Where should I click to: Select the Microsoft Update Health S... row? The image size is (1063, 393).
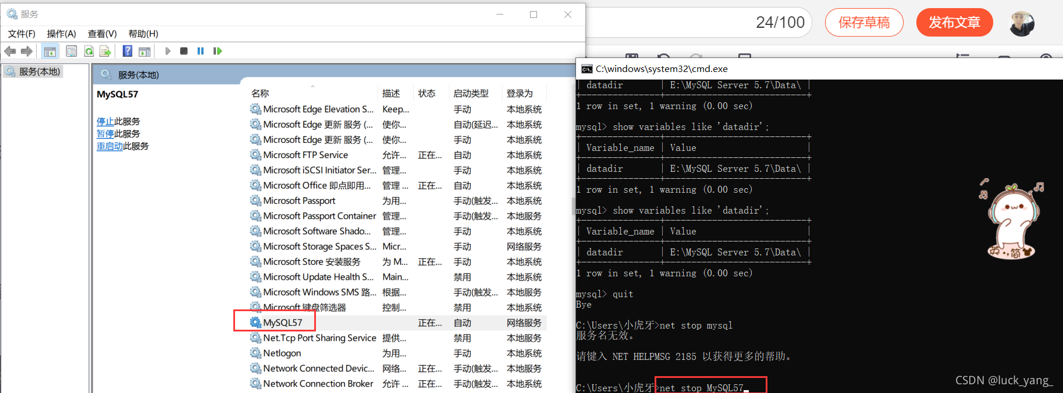click(397, 277)
